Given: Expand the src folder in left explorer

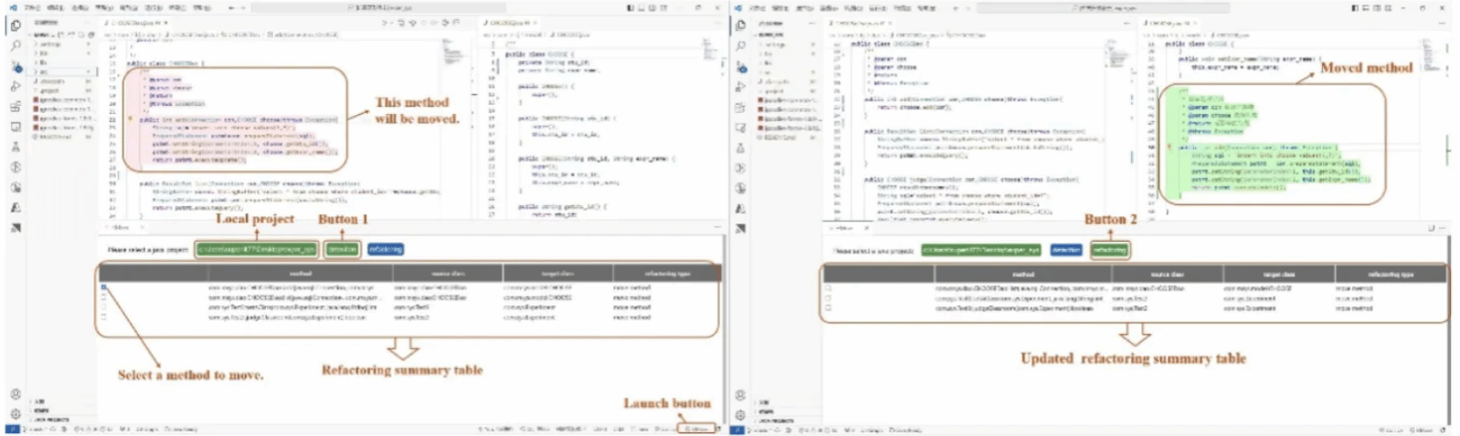Looking at the screenshot, I should (x=44, y=71).
